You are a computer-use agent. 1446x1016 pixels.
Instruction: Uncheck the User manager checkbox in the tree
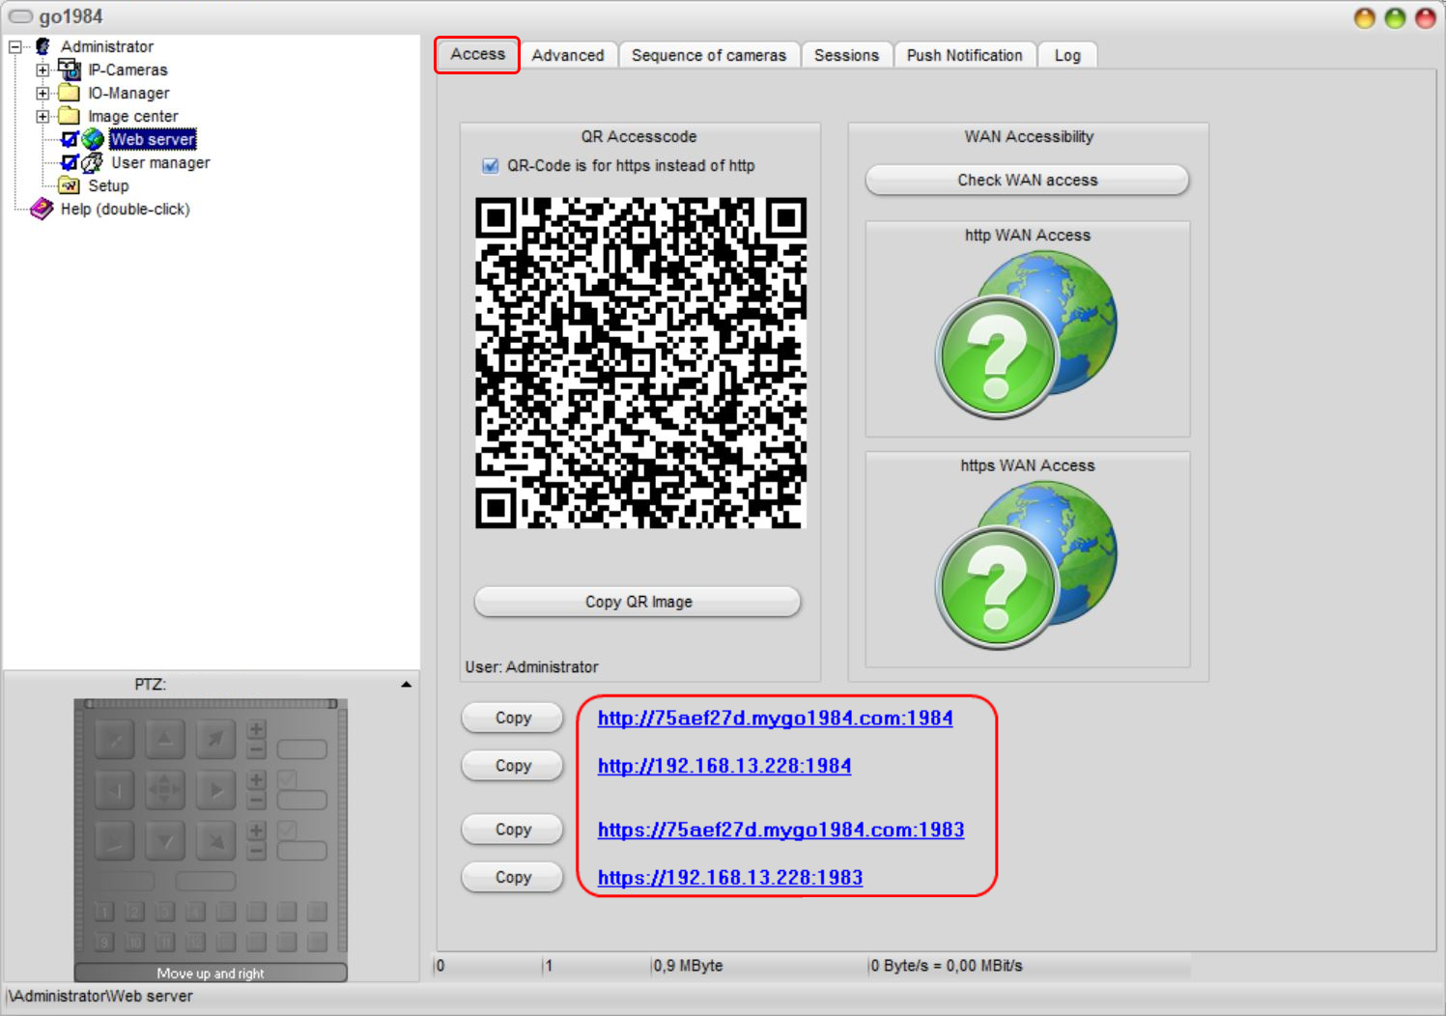[x=70, y=162]
